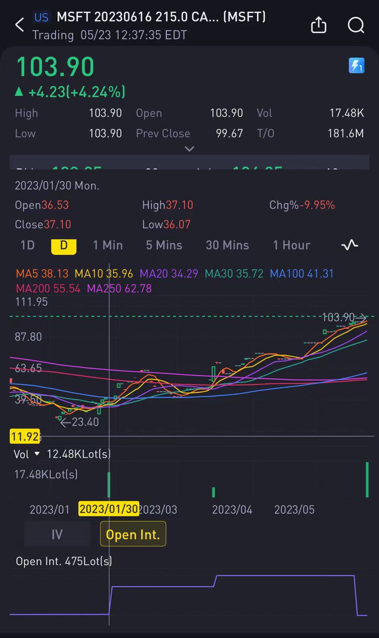The image size is (379, 638).
Task: Select the 1D chart tab
Action: coord(28,245)
